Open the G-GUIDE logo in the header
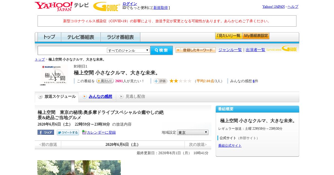334x175 pixels. point(107,6)
